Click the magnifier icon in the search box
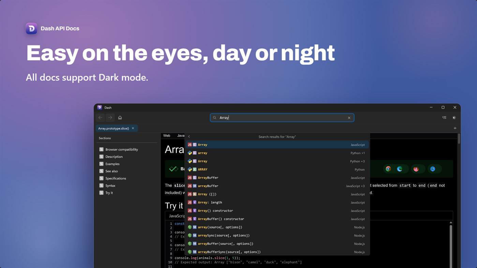The image size is (477, 268). 214,118
